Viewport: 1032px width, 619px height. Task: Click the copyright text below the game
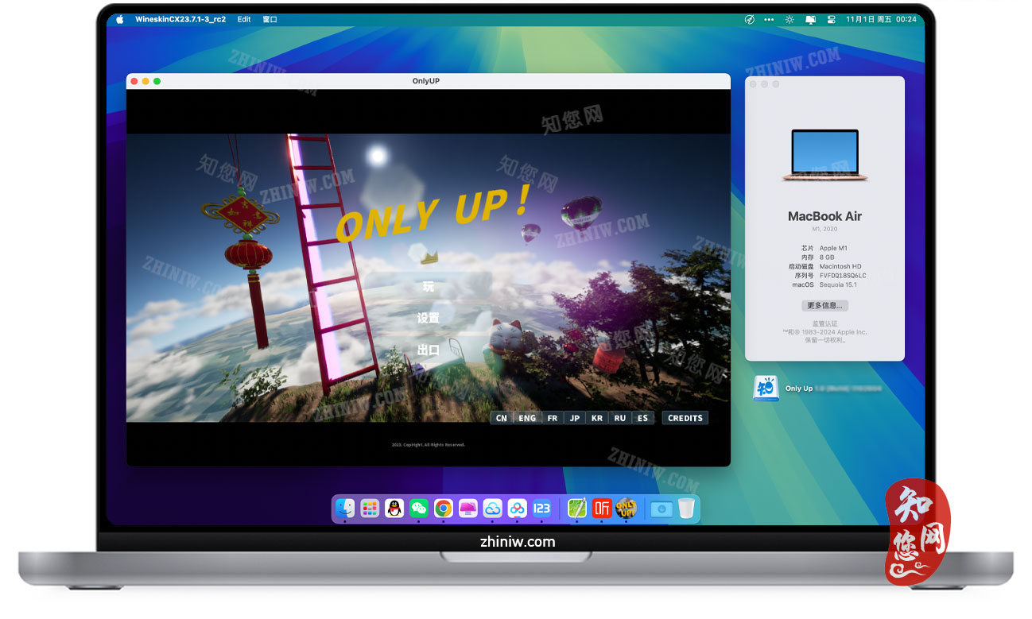click(428, 445)
